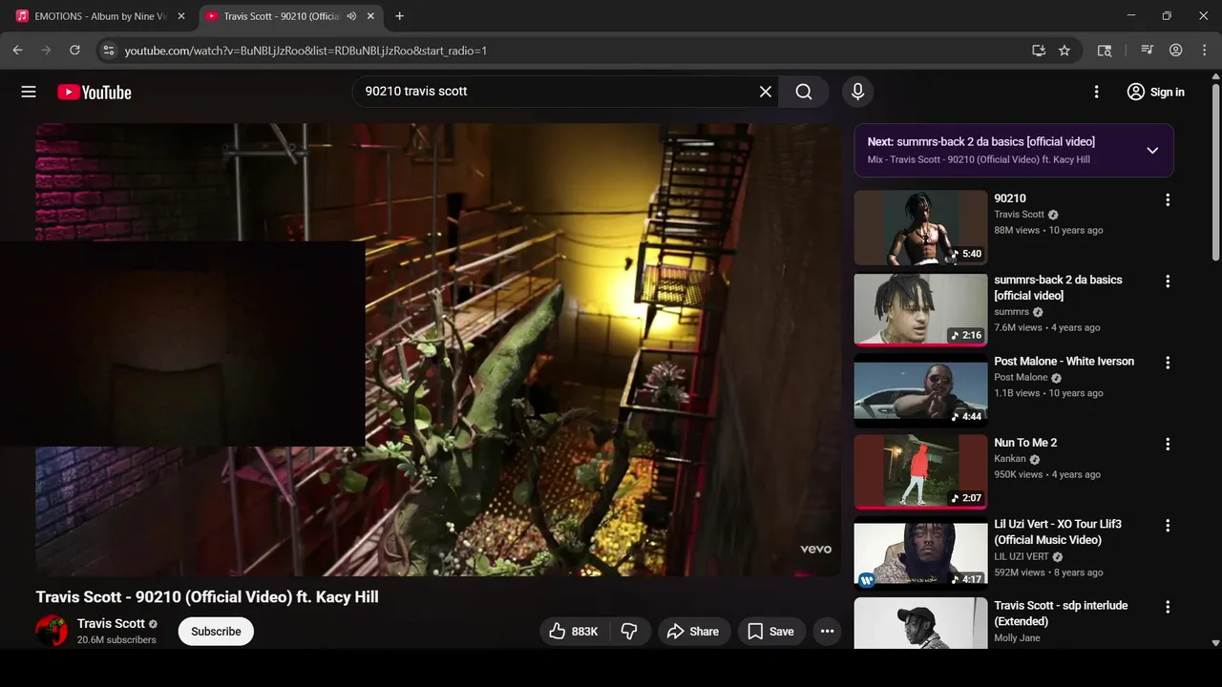Click the Sign in button

1155,92
